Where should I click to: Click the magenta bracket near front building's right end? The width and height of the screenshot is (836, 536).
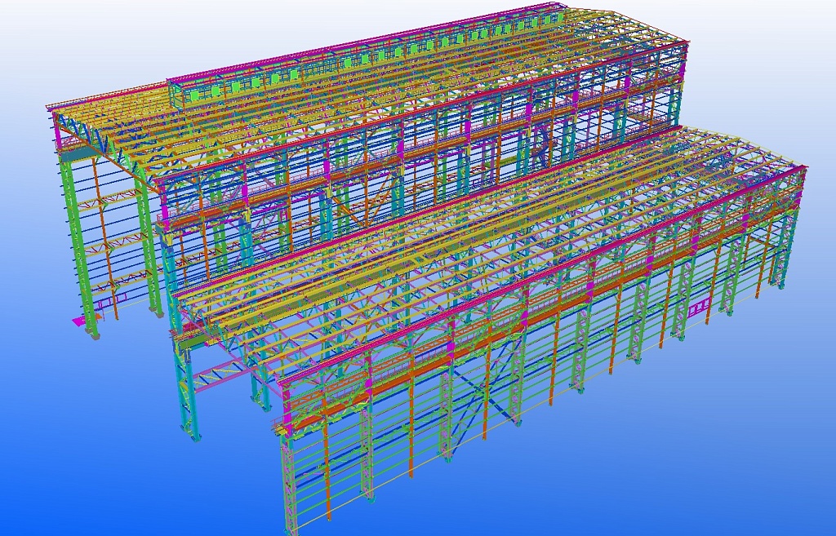(x=700, y=309)
